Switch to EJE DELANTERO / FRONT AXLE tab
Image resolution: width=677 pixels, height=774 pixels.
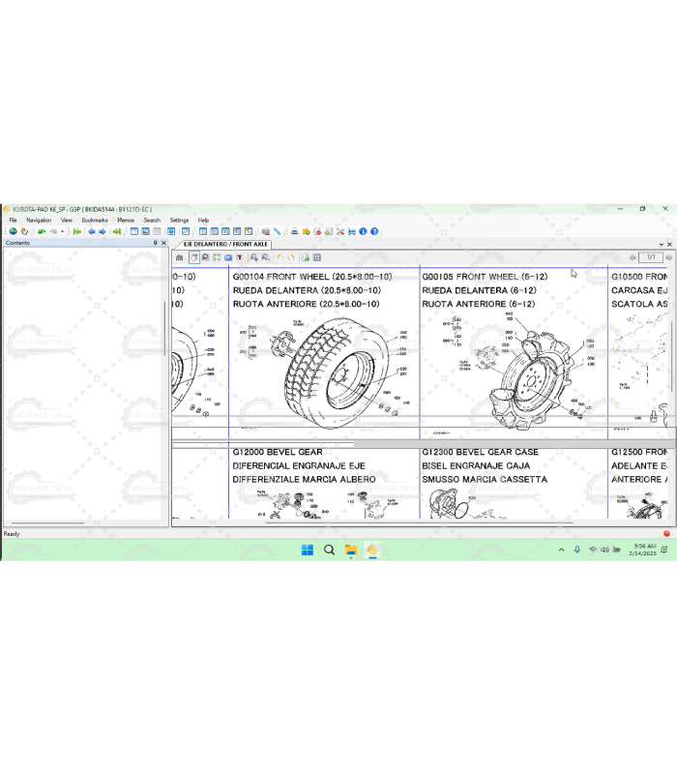225,244
